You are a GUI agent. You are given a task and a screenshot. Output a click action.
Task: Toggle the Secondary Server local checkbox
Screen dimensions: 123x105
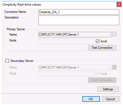pos(97,74)
